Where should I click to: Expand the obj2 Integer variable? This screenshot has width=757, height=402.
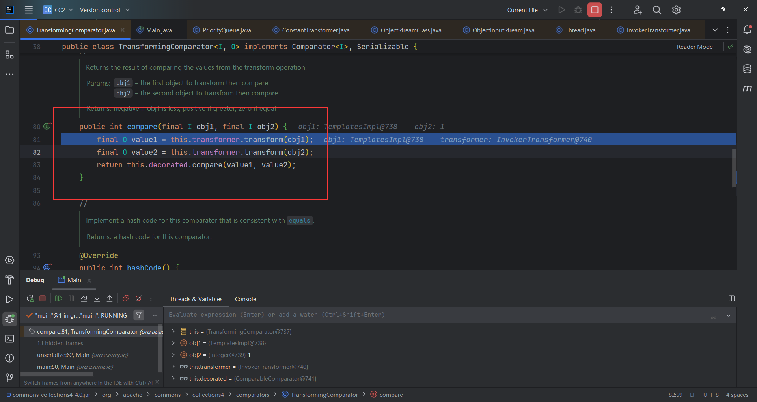click(x=173, y=355)
